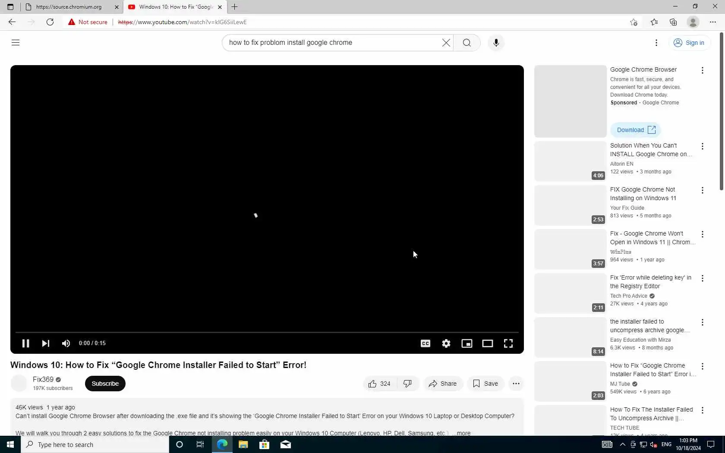The image size is (725, 453).
Task: Open the player settings gear
Action: 446,343
